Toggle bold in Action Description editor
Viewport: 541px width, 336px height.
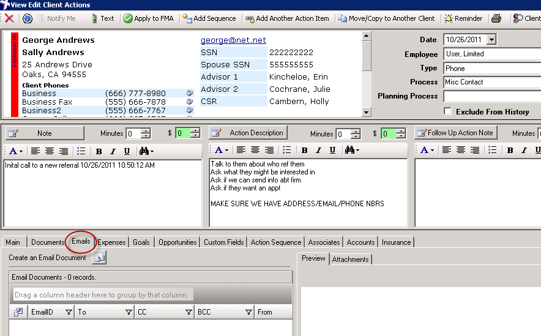click(305, 150)
